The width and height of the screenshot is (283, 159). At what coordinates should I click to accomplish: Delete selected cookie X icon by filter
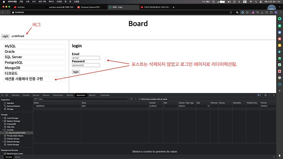(x=136, y=99)
